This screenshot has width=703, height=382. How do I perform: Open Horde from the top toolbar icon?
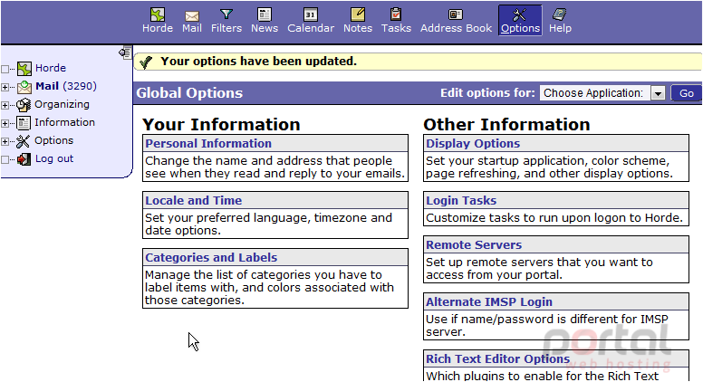158,14
